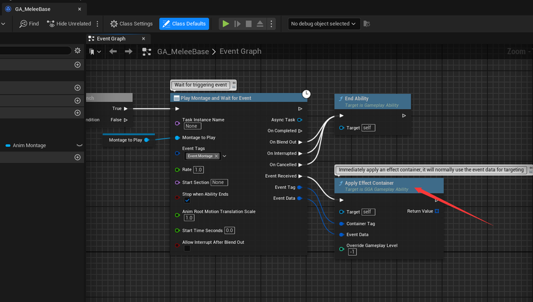Click End Ability output exec pin
The image size is (533, 302).
(404, 115)
